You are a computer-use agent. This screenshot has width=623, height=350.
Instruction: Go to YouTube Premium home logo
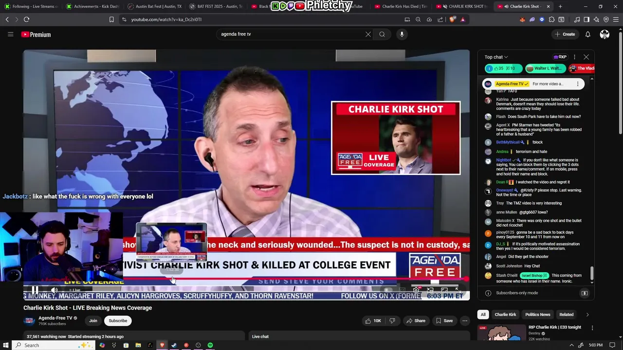[36, 35]
